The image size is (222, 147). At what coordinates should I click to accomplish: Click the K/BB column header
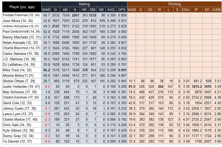(217, 10)
